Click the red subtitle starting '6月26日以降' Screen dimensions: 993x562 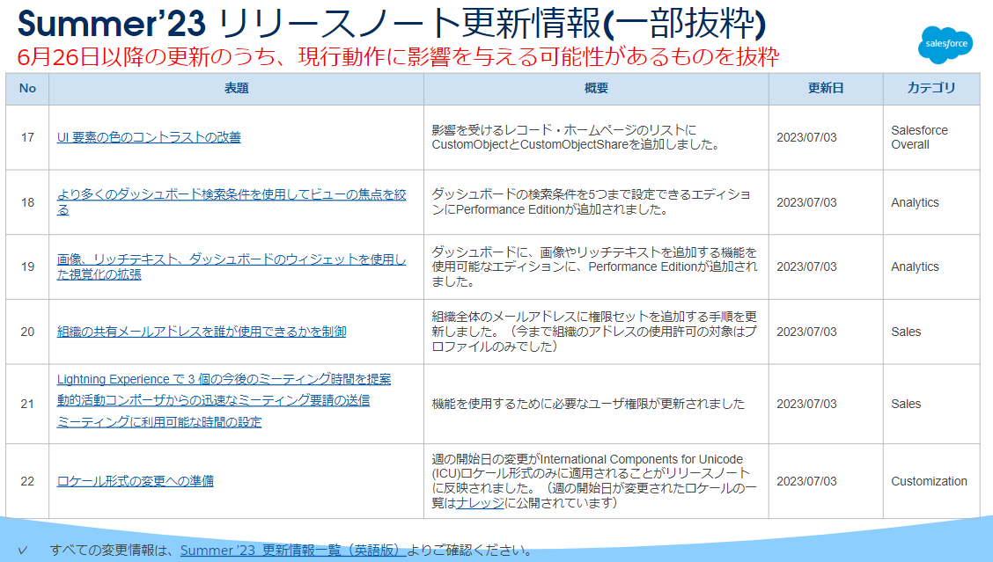pyautogui.click(x=398, y=57)
